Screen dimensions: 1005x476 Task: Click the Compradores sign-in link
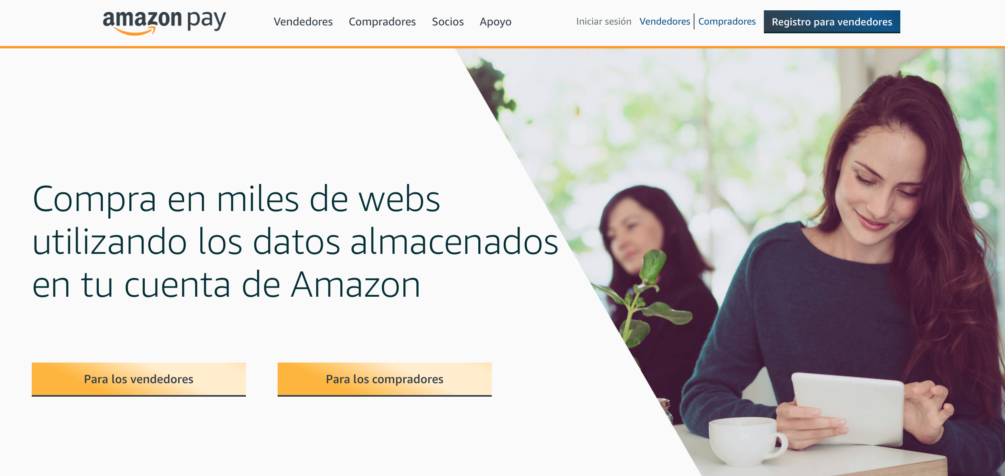coord(727,21)
